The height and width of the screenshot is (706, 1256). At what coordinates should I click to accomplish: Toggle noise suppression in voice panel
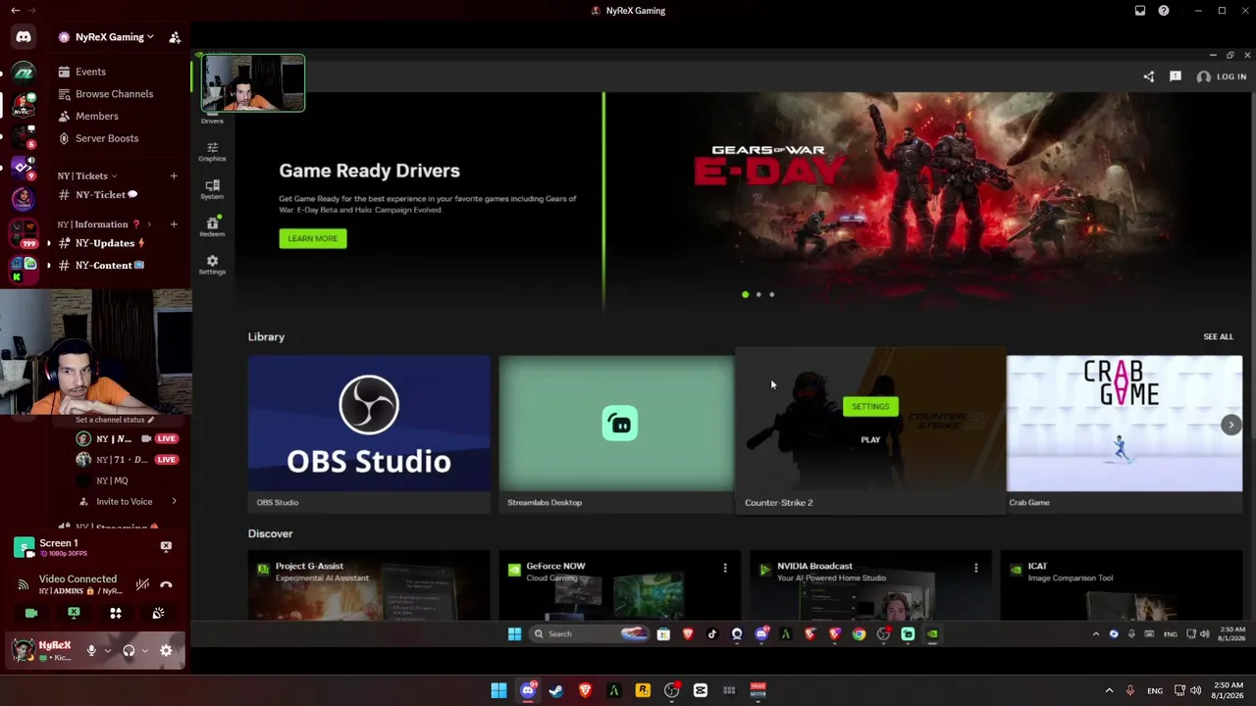[142, 584]
